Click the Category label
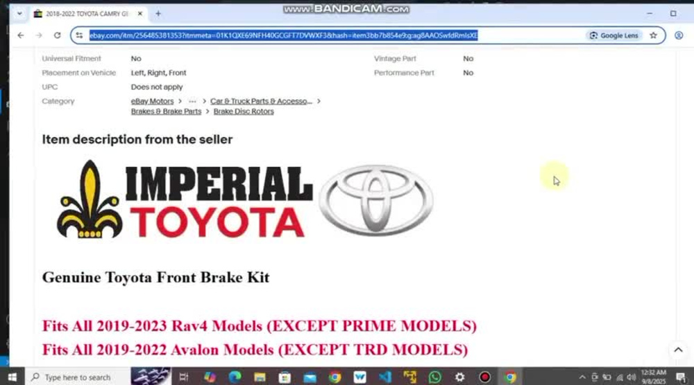The width and height of the screenshot is (694, 385). point(58,101)
